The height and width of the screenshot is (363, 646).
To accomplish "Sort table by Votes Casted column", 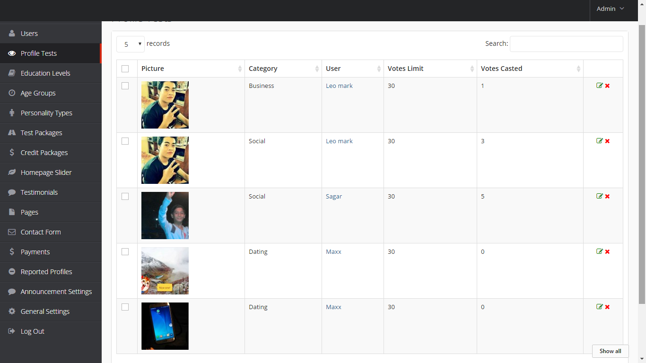I will pos(530,69).
